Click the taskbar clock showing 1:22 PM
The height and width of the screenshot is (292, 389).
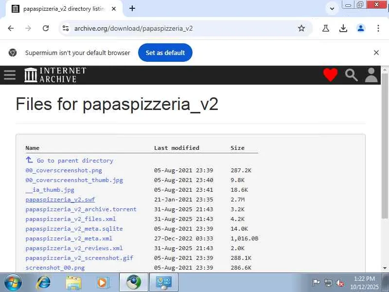[x=364, y=283]
